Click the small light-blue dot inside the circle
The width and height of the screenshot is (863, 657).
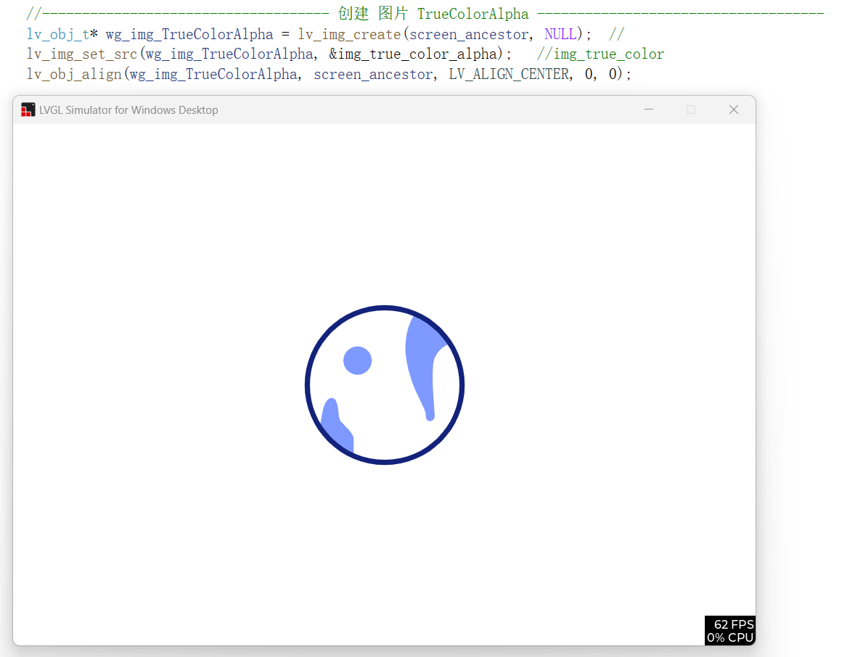coord(357,360)
